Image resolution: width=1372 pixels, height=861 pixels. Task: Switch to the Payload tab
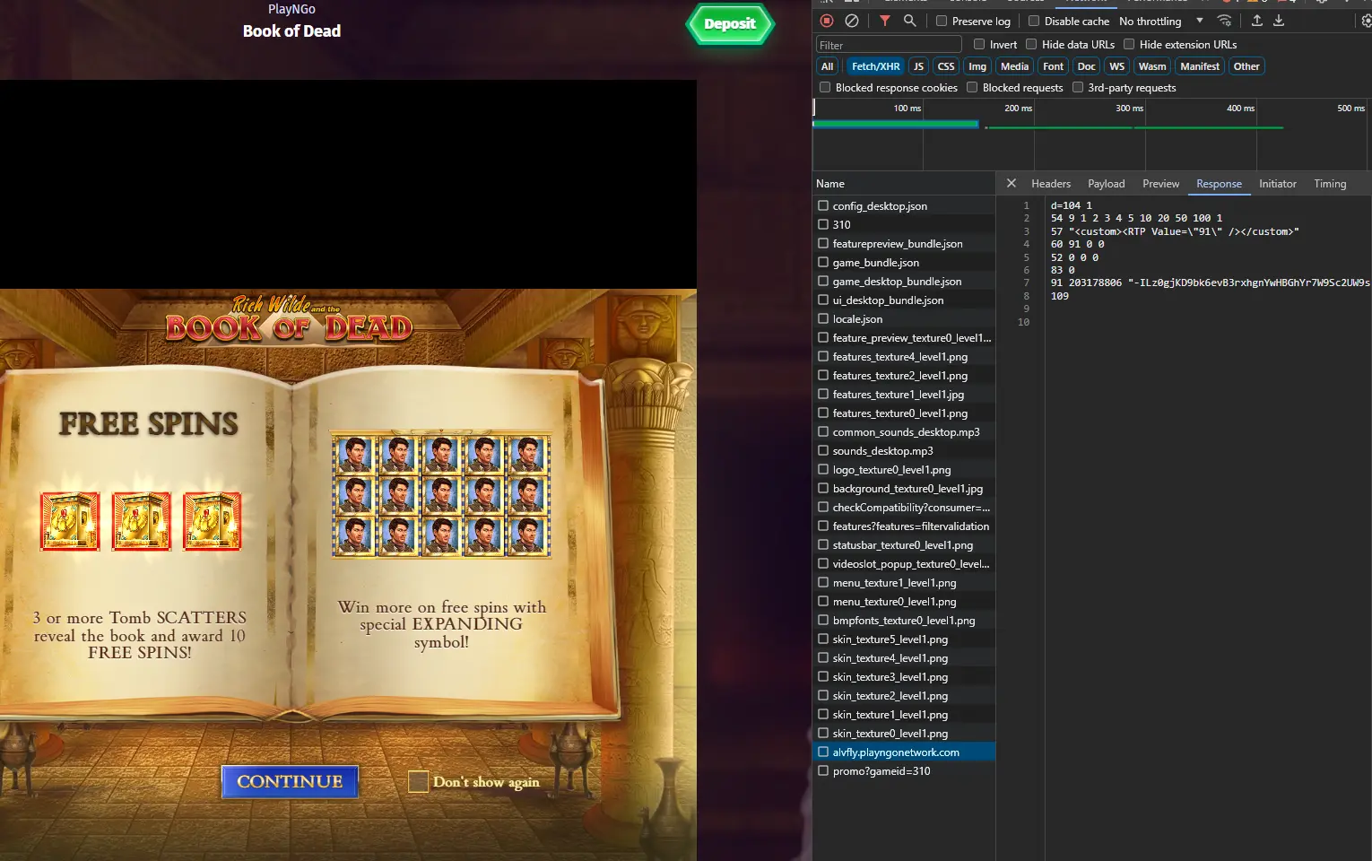[x=1107, y=183]
